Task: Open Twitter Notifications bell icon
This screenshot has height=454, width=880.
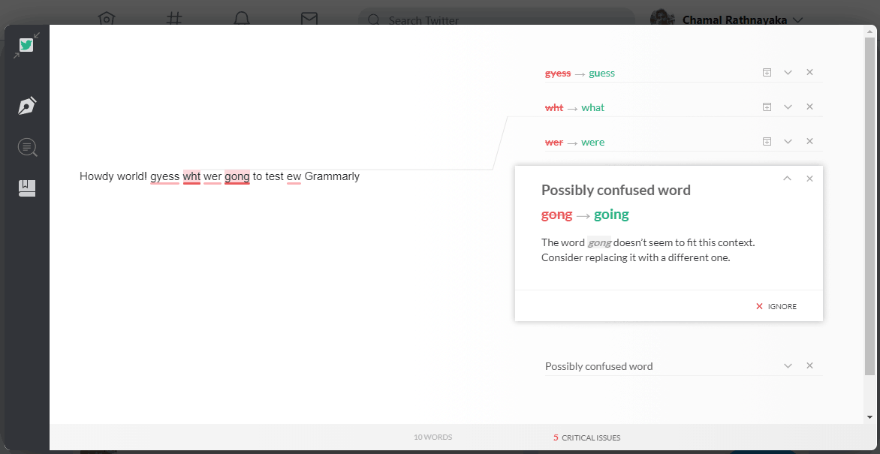Action: pyautogui.click(x=241, y=18)
